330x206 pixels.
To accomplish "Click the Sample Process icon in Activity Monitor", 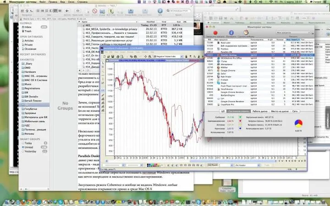I will coord(246,33).
